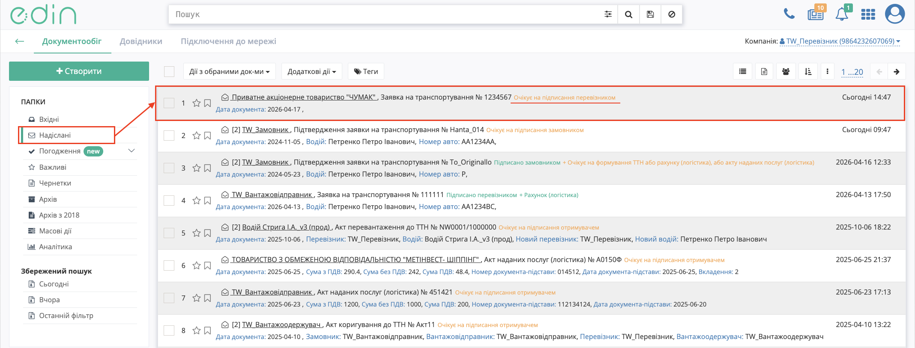The width and height of the screenshot is (915, 348).
Task: Check the box for document row 2
Action: point(169,136)
